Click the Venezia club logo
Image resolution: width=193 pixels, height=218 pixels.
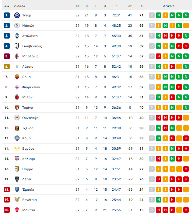17,200
